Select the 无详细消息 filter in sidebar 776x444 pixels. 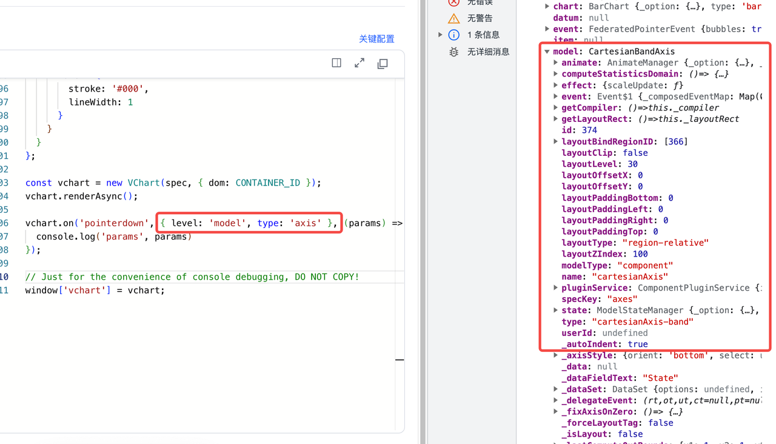point(488,52)
